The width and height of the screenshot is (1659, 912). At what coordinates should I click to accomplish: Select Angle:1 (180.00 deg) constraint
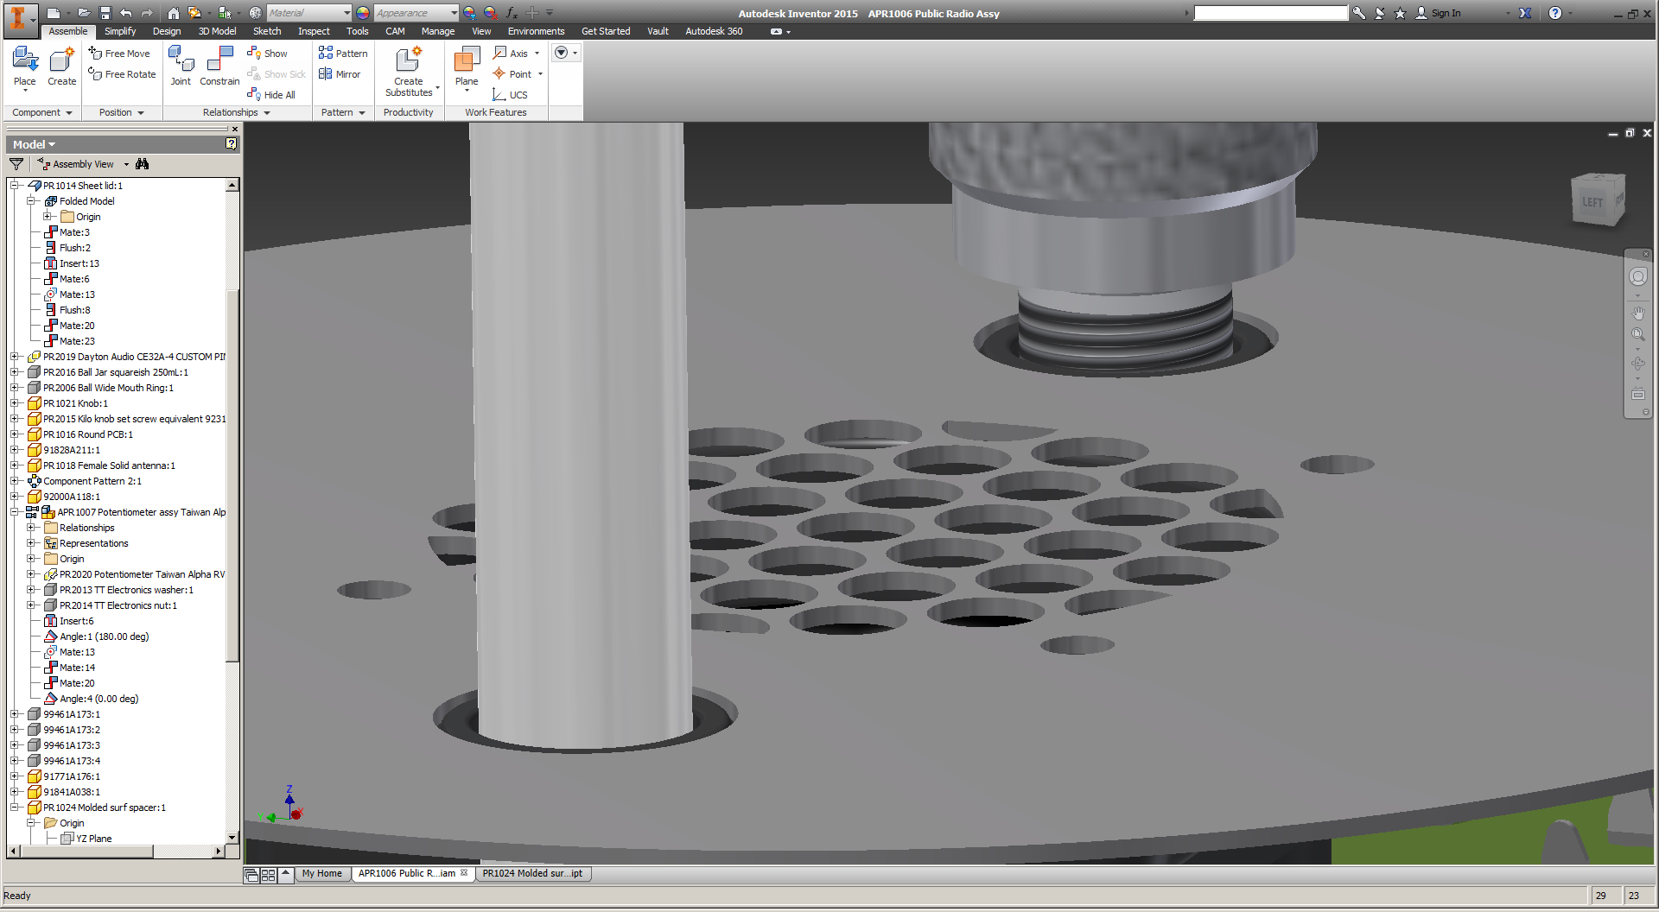(x=96, y=636)
